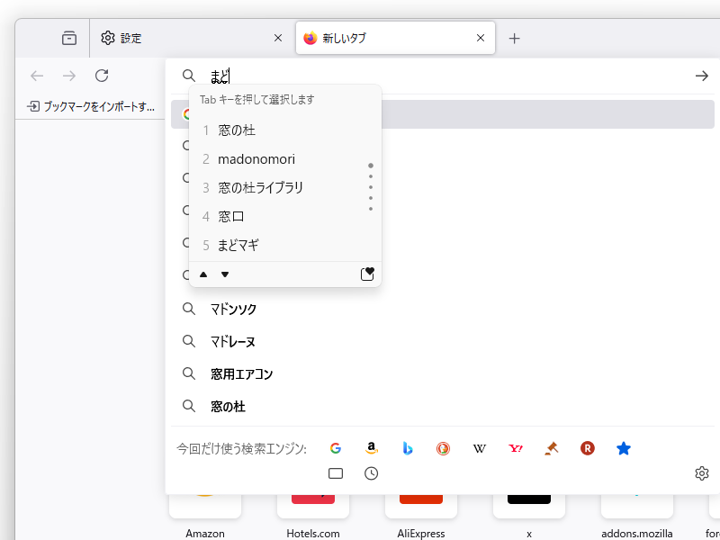Open bookmarks search mode via the star icon
This screenshot has width=720, height=540.
(x=624, y=447)
